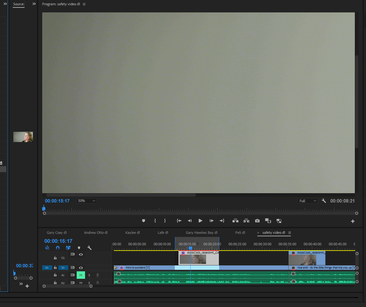Click the Toggle Proxies icon
Viewport: 366px width, 307px height.
click(279, 221)
